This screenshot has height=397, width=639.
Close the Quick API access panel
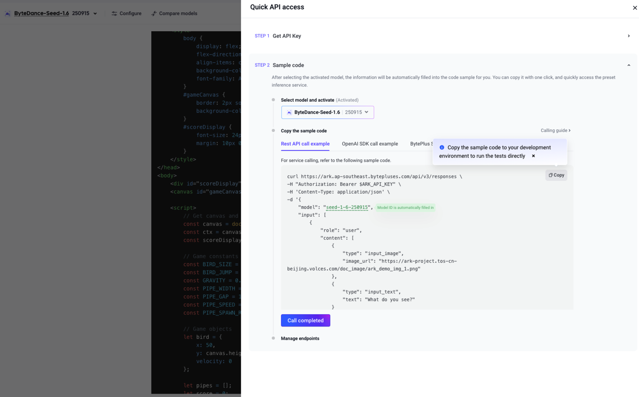pos(635,8)
